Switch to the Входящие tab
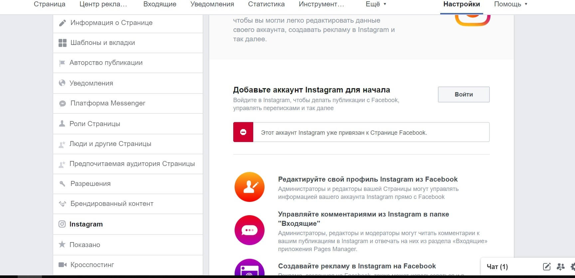This screenshot has height=278, width=575. coord(160,4)
